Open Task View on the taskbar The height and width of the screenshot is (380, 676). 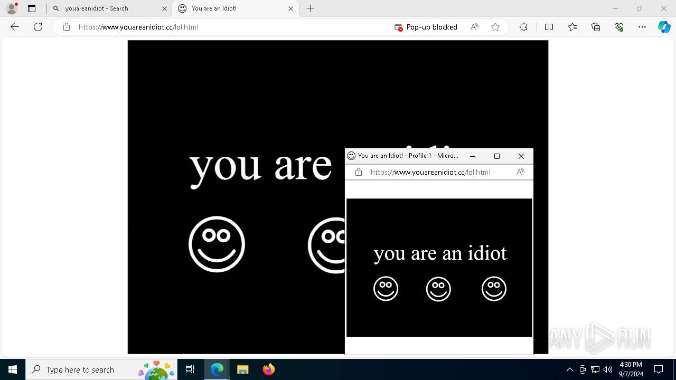pyautogui.click(x=190, y=369)
